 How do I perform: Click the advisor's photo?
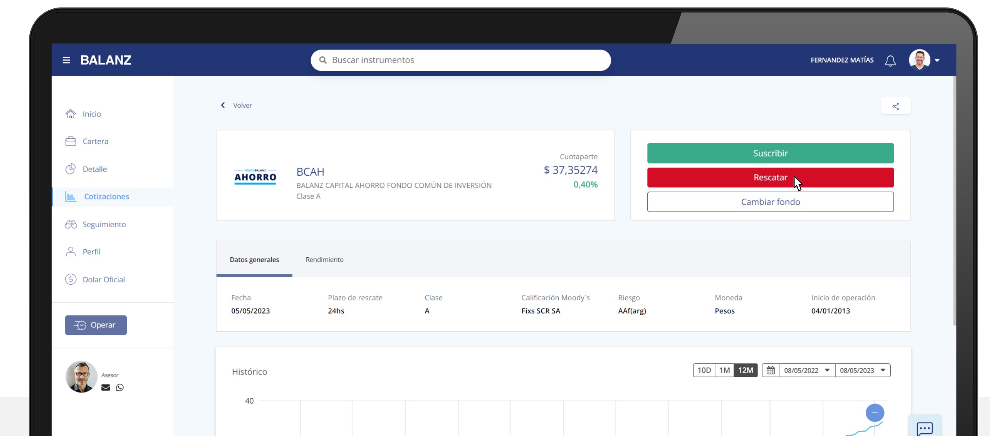pyautogui.click(x=82, y=377)
